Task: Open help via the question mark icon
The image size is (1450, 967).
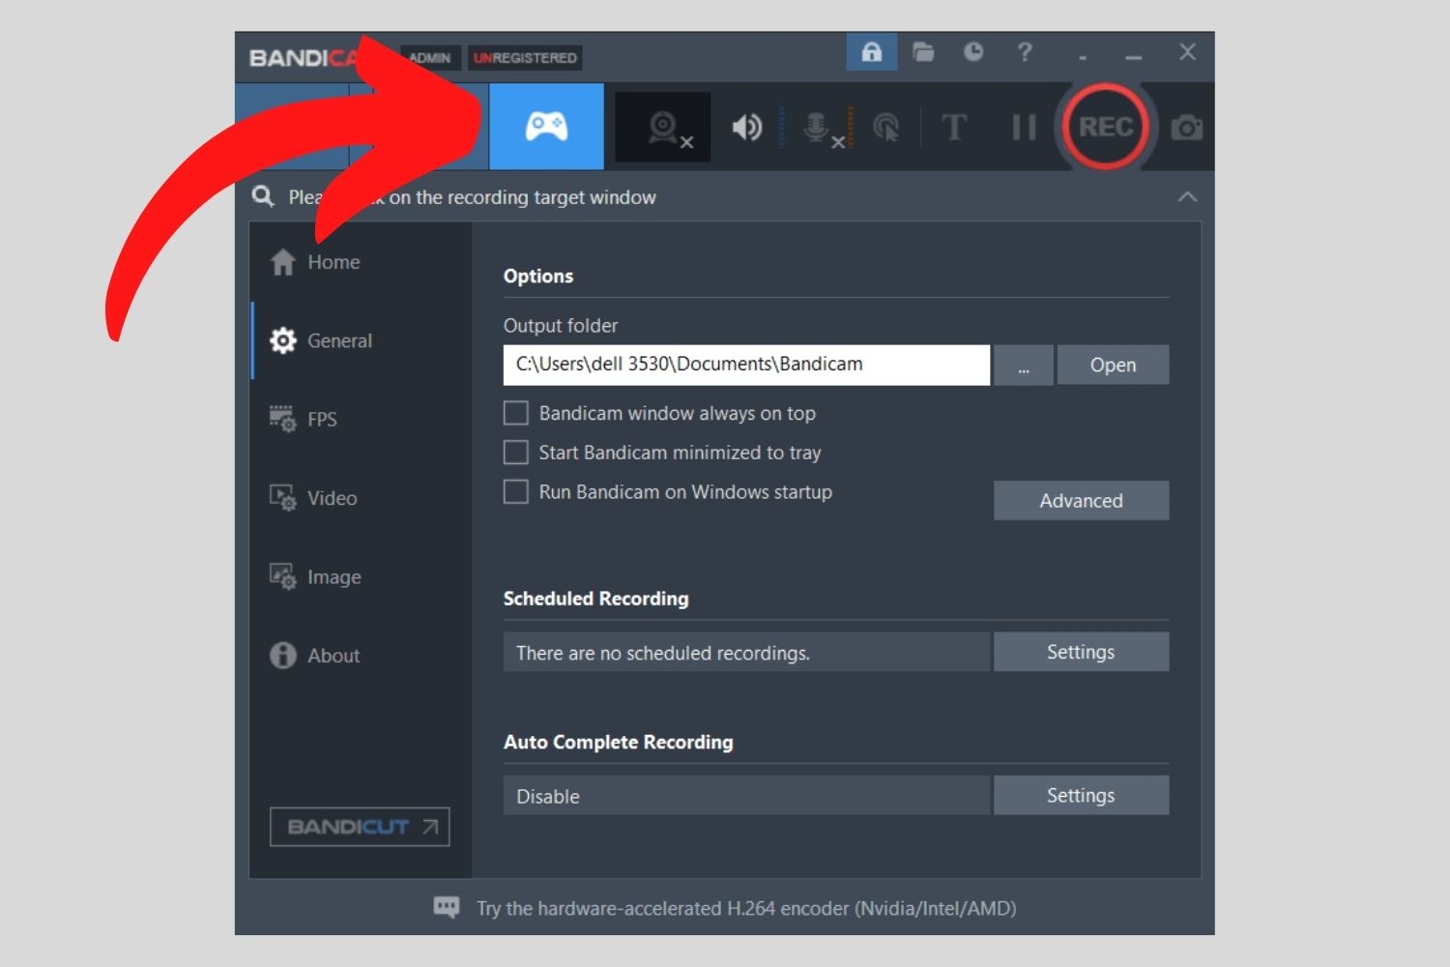Action: point(1025,52)
